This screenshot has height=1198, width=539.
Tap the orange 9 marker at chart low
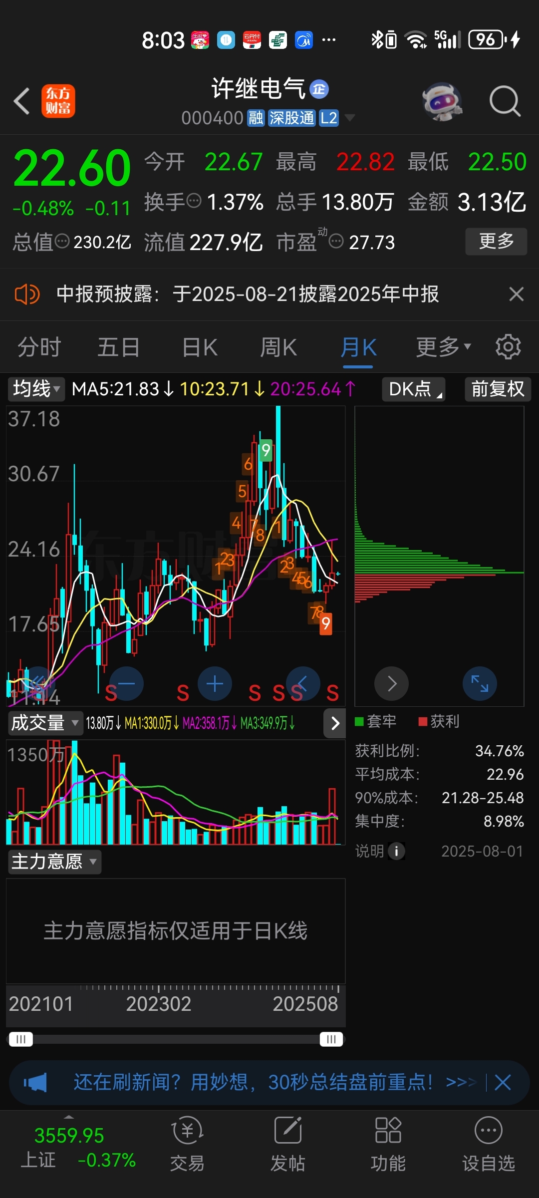tap(326, 623)
